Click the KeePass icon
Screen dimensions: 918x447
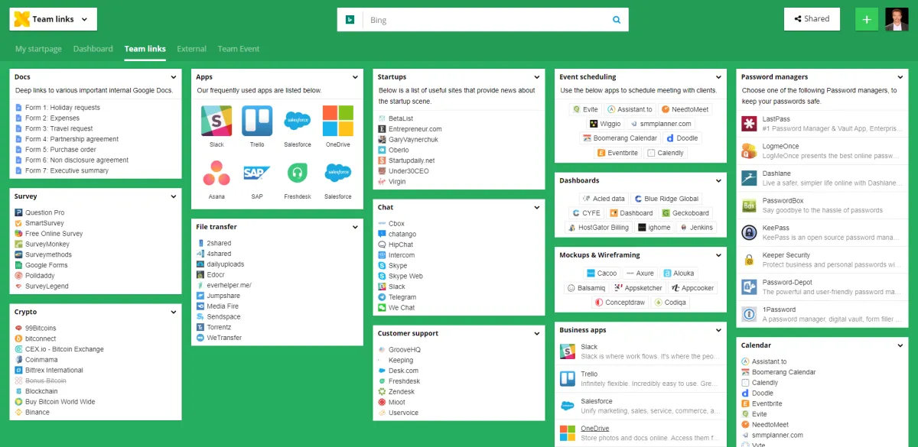[749, 232]
